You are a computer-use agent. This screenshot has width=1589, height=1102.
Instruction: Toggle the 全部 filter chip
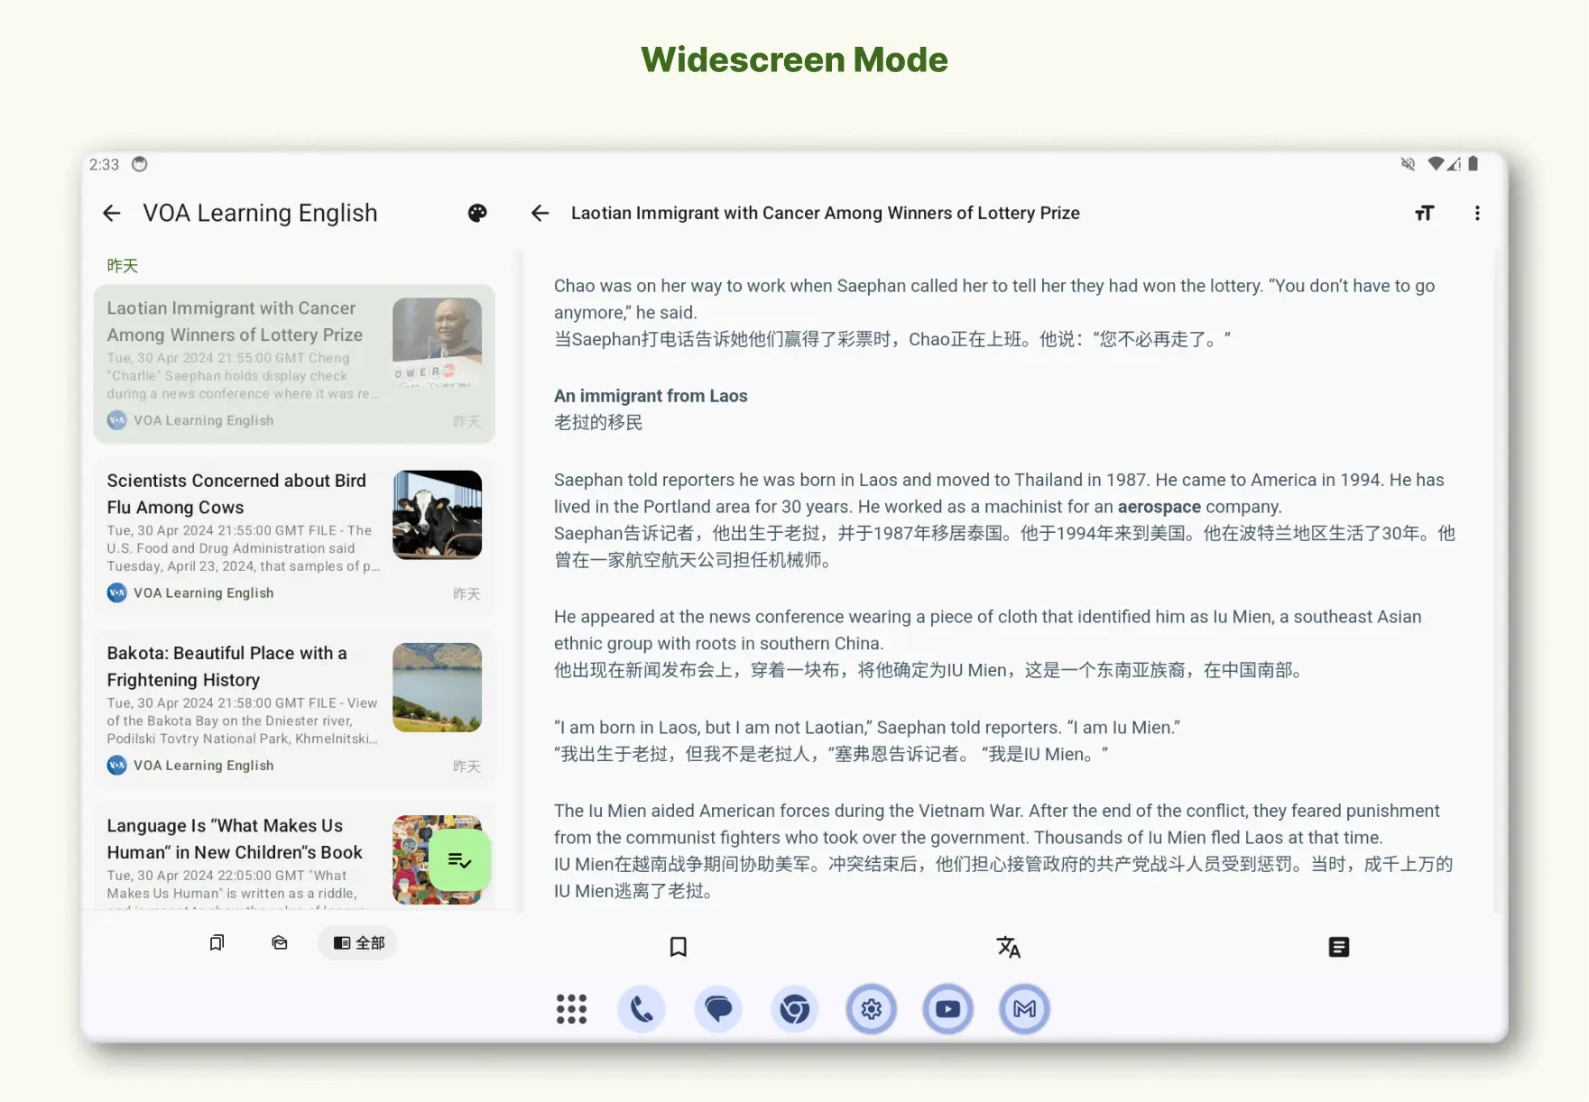tap(356, 942)
